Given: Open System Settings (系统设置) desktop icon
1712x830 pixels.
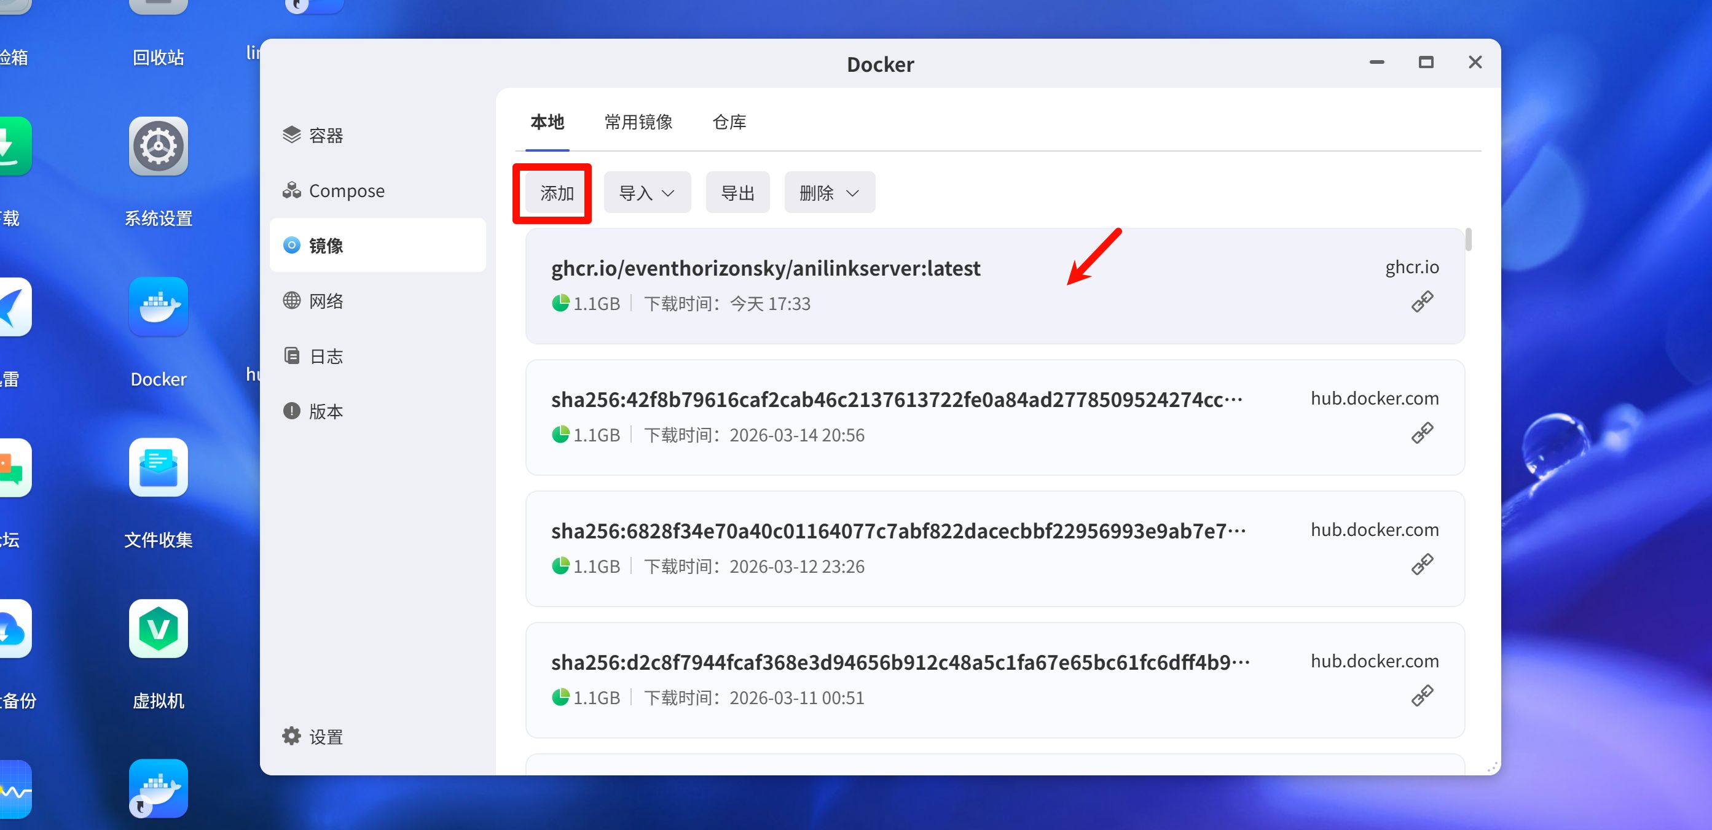Looking at the screenshot, I should coord(158,147).
